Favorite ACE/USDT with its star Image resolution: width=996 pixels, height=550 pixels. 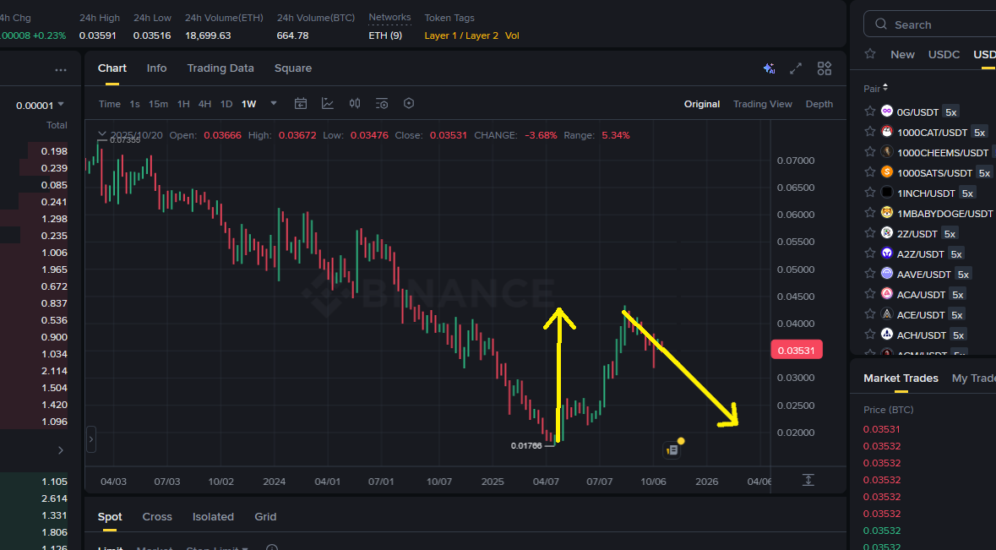tap(870, 314)
